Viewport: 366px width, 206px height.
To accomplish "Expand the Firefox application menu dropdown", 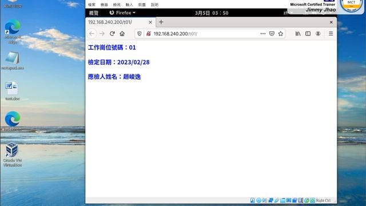I will [122, 13].
